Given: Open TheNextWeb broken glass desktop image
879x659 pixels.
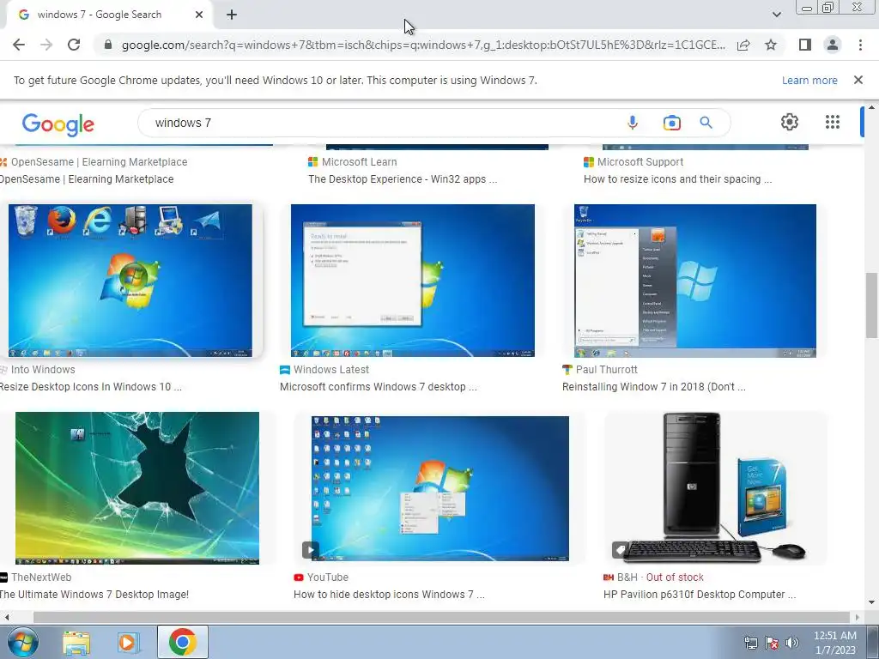Looking at the screenshot, I should coord(137,487).
